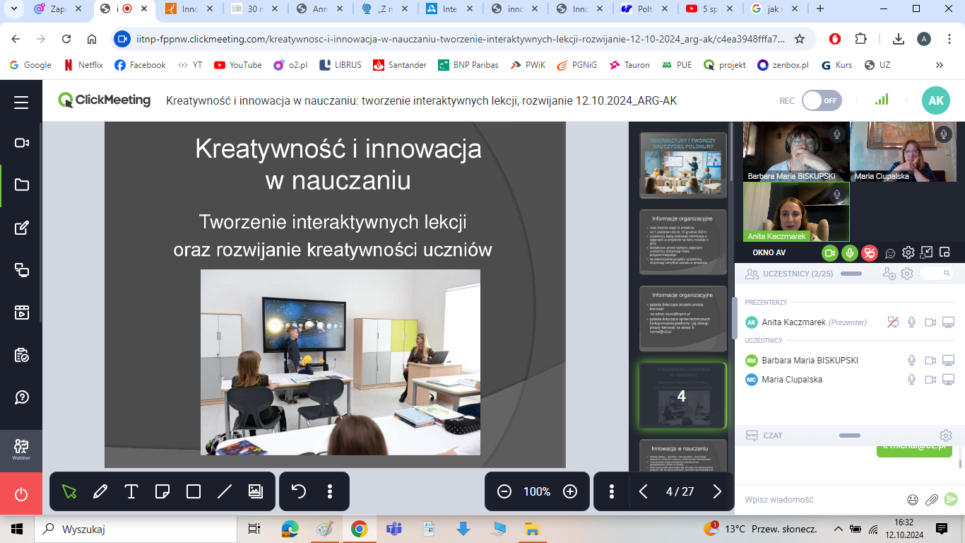Open the Q&A question icon in sidebar
965x543 pixels.
(21, 397)
